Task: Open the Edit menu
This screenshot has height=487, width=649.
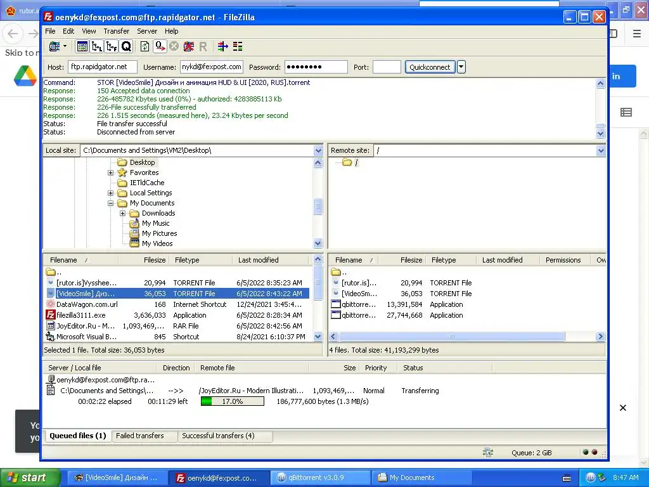Action: pos(68,31)
